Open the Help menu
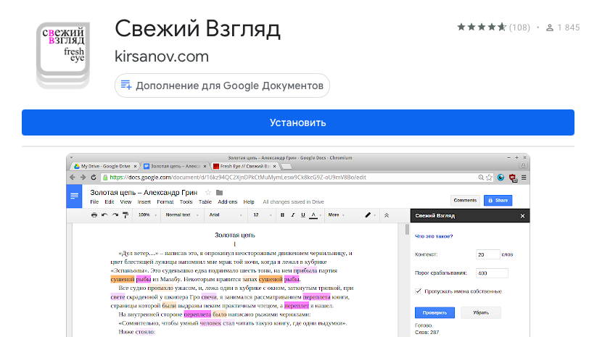The width and height of the screenshot is (589, 337). click(249, 202)
